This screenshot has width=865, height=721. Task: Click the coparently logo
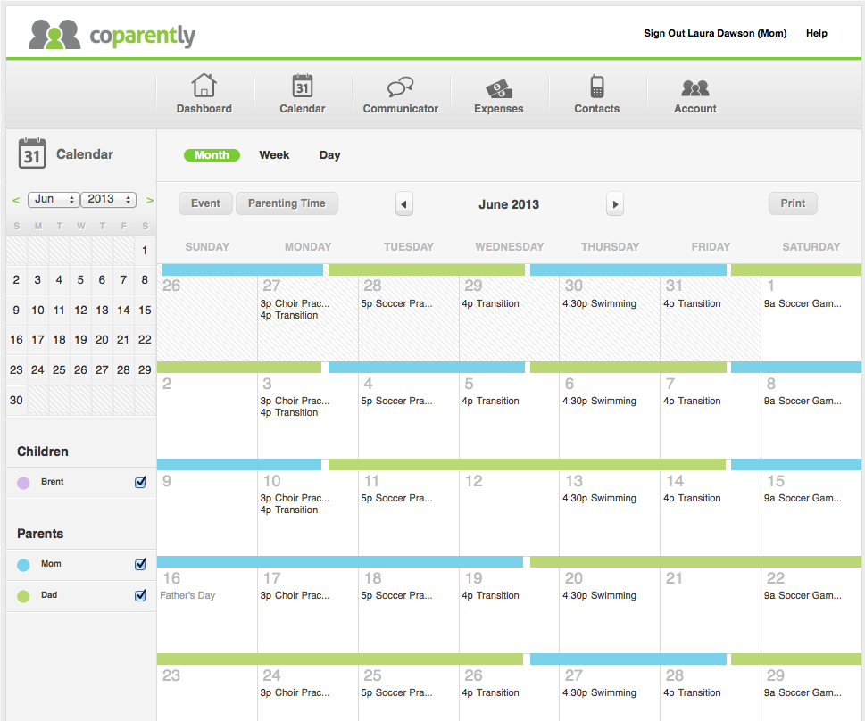(x=112, y=34)
